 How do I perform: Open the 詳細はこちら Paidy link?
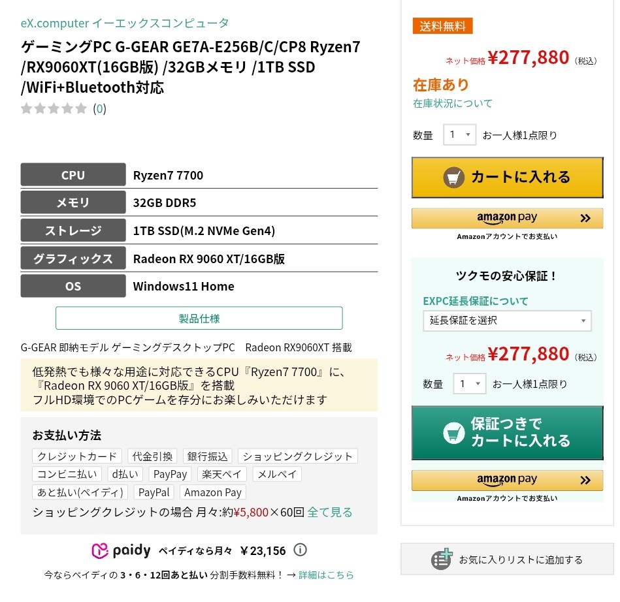[326, 575]
